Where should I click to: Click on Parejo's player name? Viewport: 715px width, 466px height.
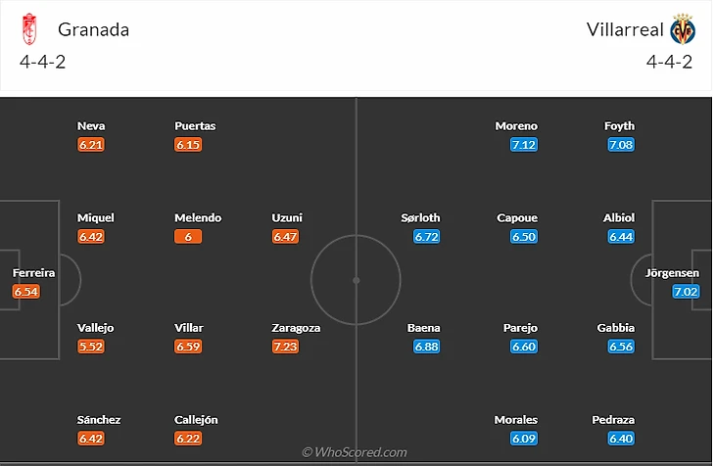(520, 328)
